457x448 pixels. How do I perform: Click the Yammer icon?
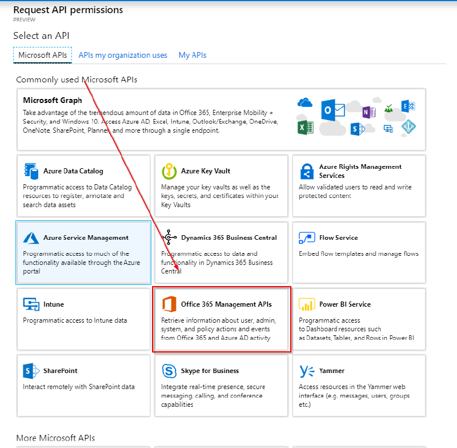(307, 371)
